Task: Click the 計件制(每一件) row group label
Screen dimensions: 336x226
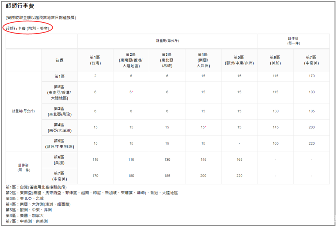Action: pos(23,167)
